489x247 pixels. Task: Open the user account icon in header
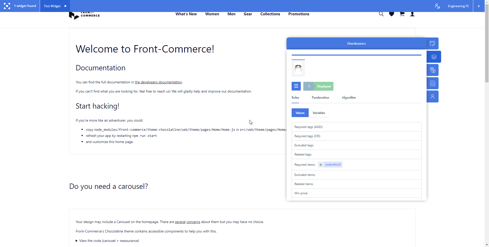(x=412, y=14)
